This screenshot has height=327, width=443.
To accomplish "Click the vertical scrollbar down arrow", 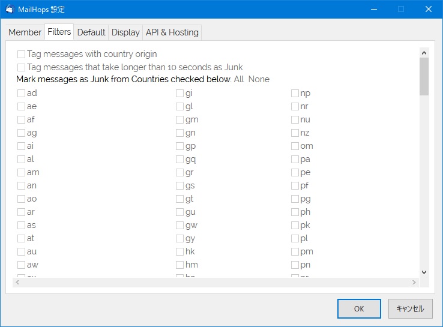I will 424,272.
